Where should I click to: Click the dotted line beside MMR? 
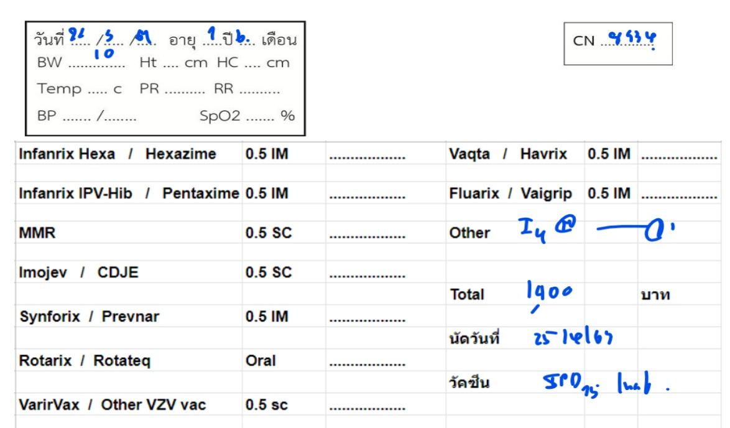coord(367,235)
